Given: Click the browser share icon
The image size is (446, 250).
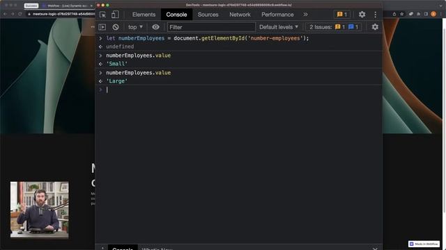Looking at the screenshot, I should tap(394, 14).
